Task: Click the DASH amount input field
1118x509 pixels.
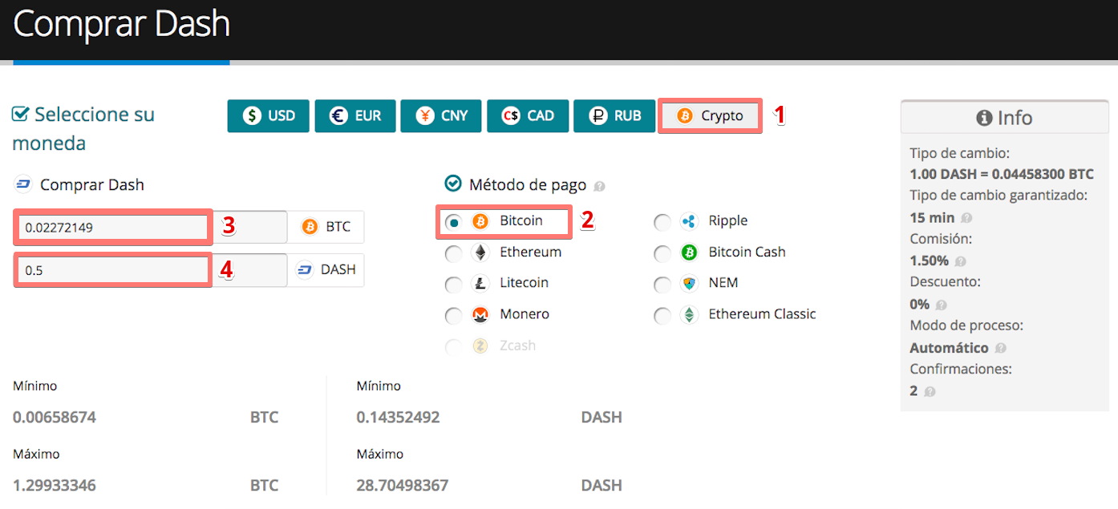Action: [x=113, y=271]
